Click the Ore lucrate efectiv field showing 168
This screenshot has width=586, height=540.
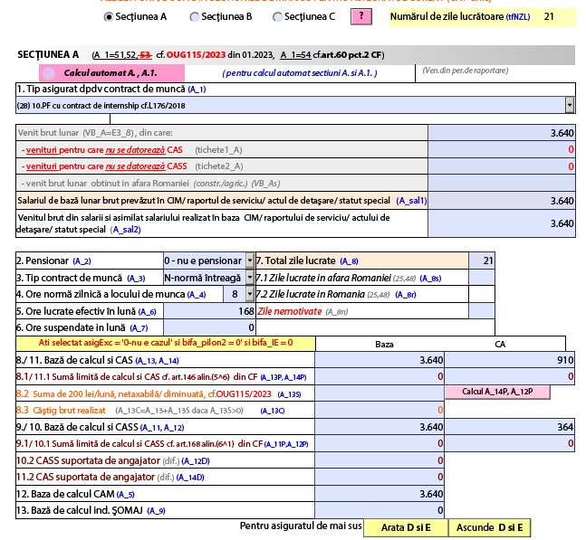tap(209, 311)
